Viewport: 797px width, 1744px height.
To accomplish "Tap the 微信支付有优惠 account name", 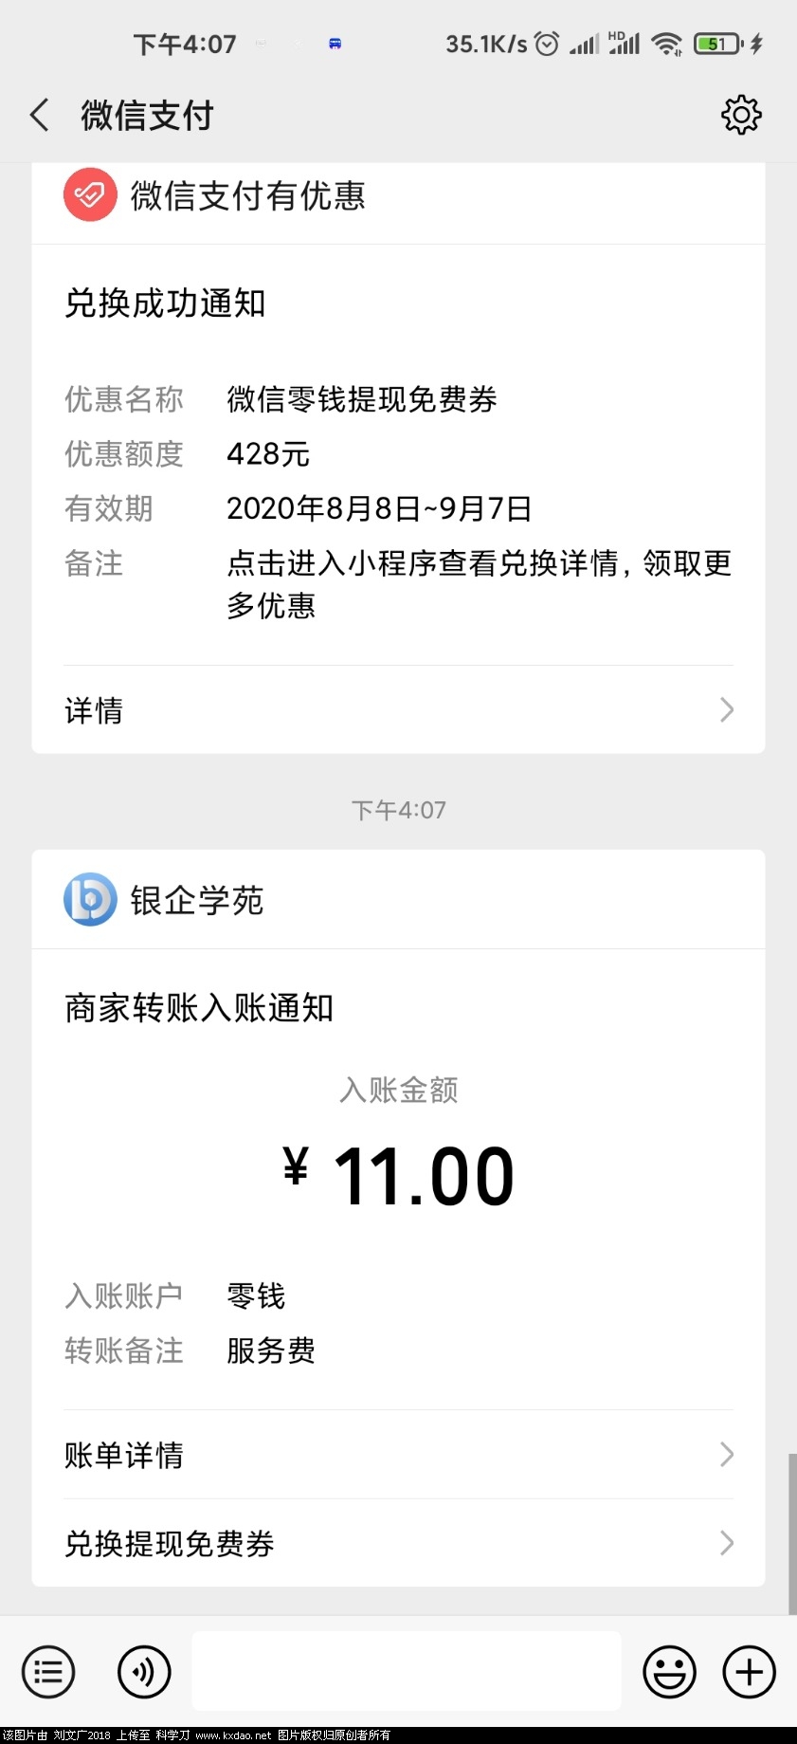I will 247,196.
